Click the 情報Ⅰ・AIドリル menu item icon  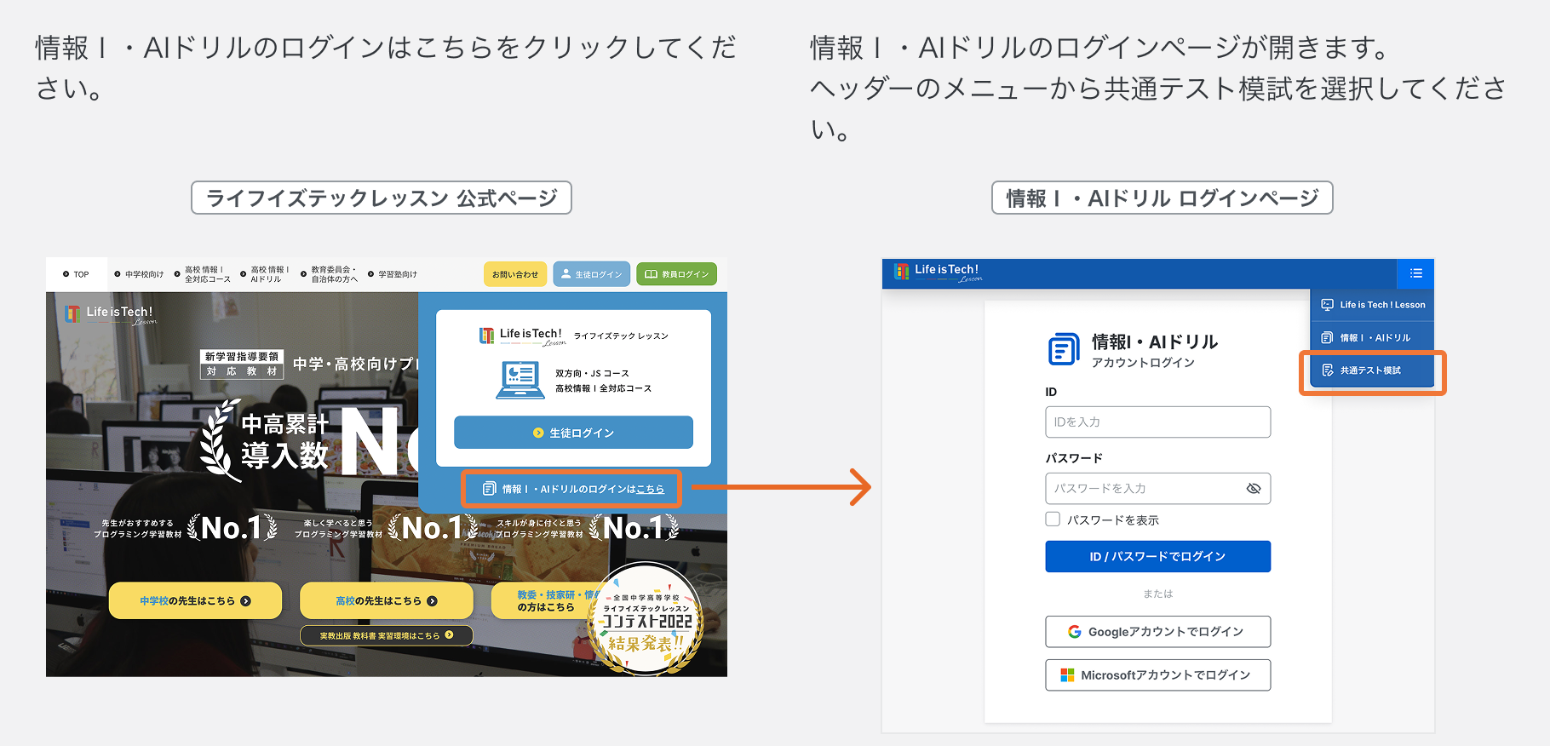coord(1327,338)
